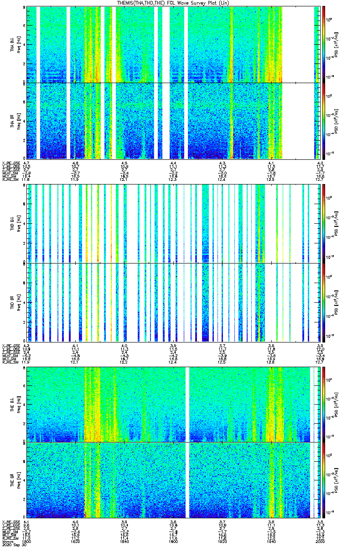
Task: Click the 'THE B∥ freq [Hz]' y-axis label
Action: (16, 480)
